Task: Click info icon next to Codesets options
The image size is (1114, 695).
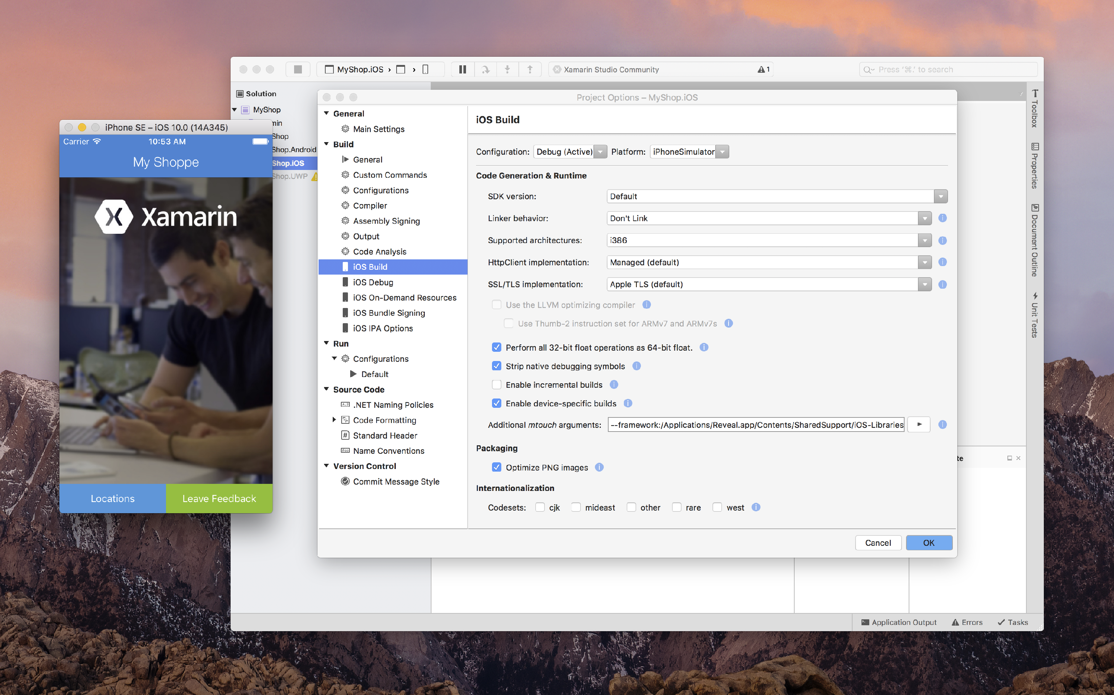Action: [x=756, y=507]
